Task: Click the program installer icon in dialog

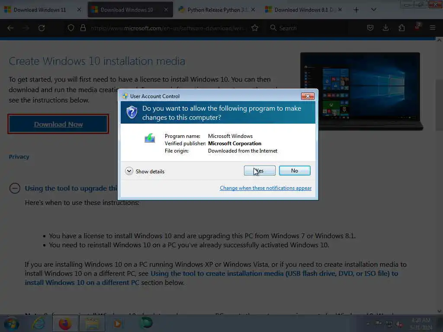Action: click(150, 138)
